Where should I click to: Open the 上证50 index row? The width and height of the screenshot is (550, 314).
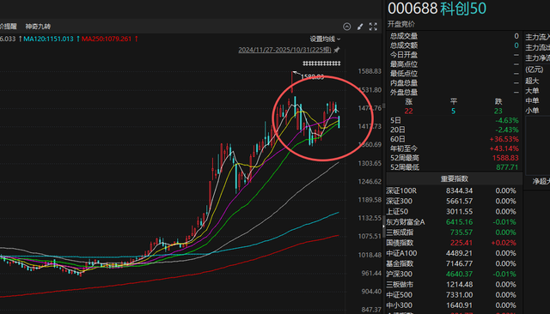tap(454, 212)
